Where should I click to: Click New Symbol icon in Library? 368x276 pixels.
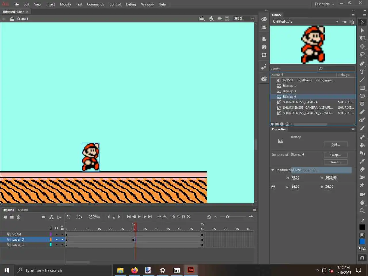pos(272,124)
